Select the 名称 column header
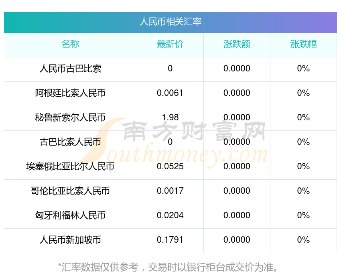Screen dimensions: 341x280 tap(70, 44)
